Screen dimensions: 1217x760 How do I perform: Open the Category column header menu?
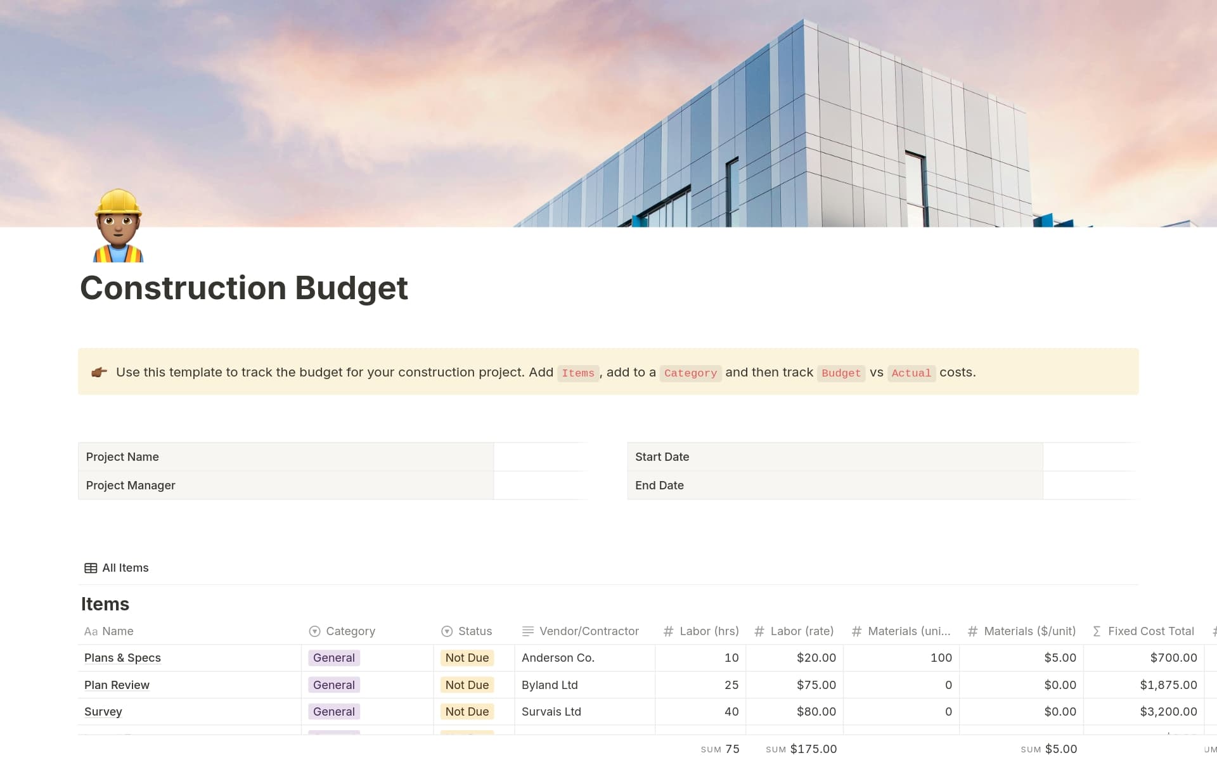[368, 631]
